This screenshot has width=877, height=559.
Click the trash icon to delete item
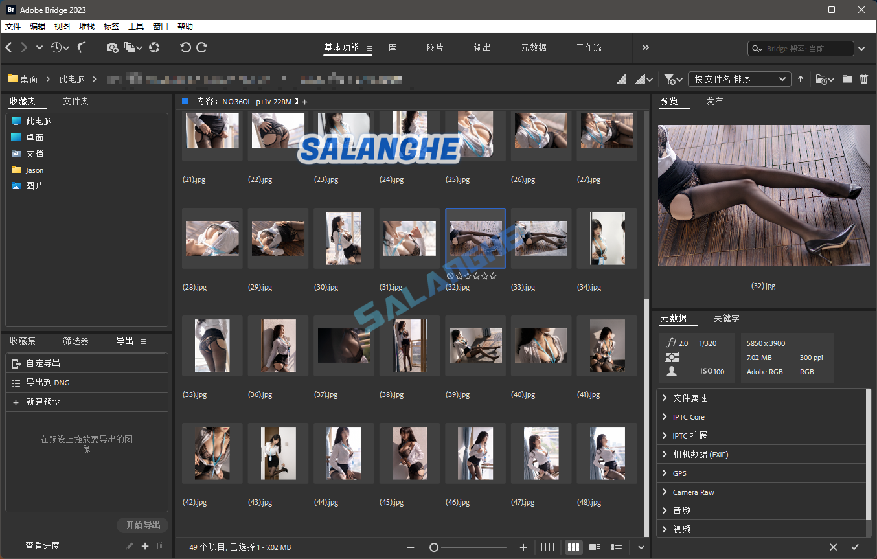(863, 79)
